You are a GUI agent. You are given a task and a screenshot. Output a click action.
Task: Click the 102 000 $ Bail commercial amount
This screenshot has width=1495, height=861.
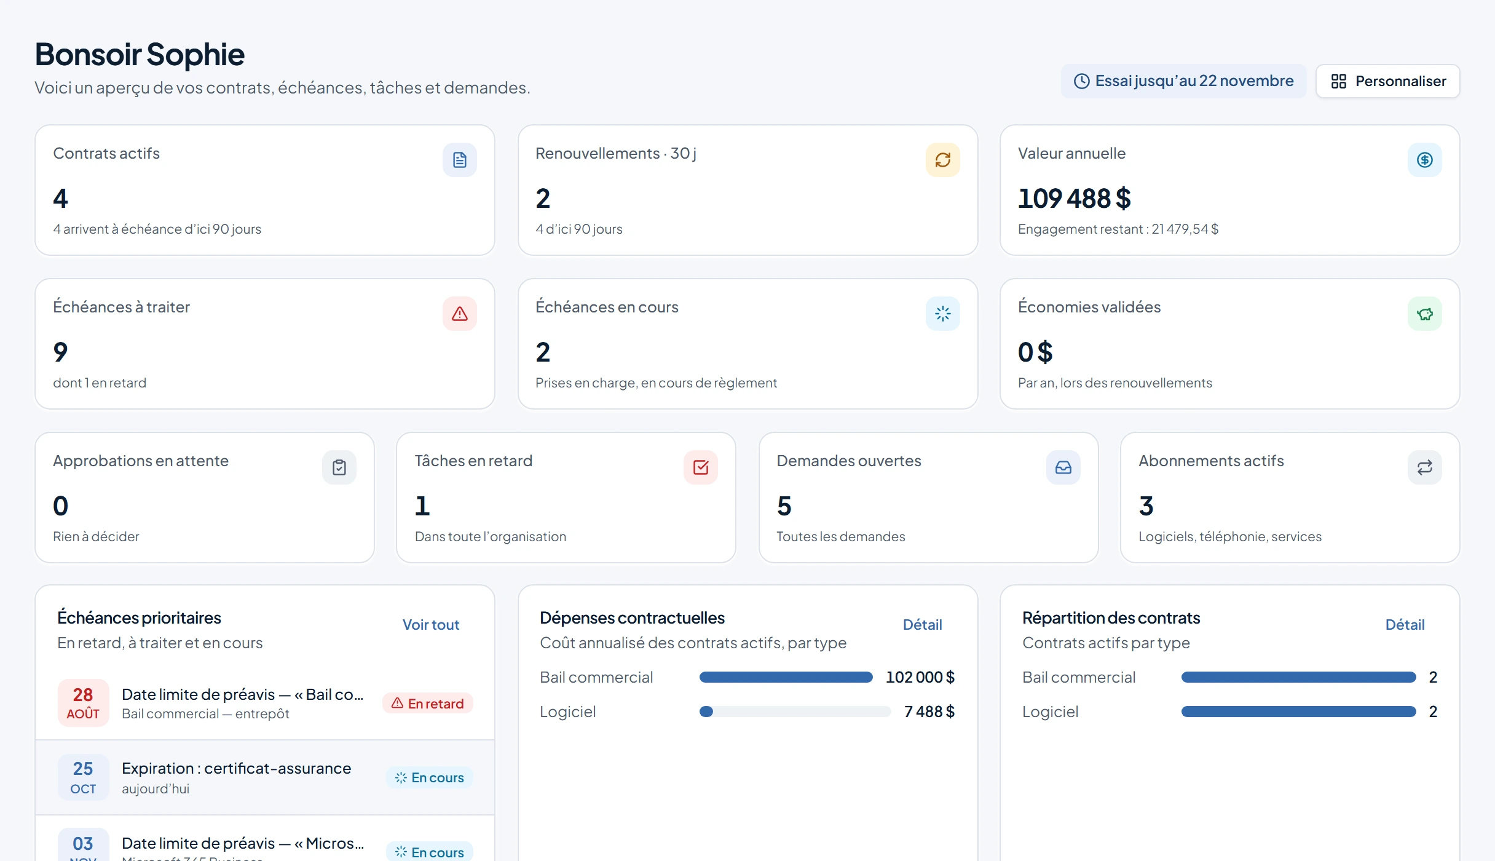(920, 677)
